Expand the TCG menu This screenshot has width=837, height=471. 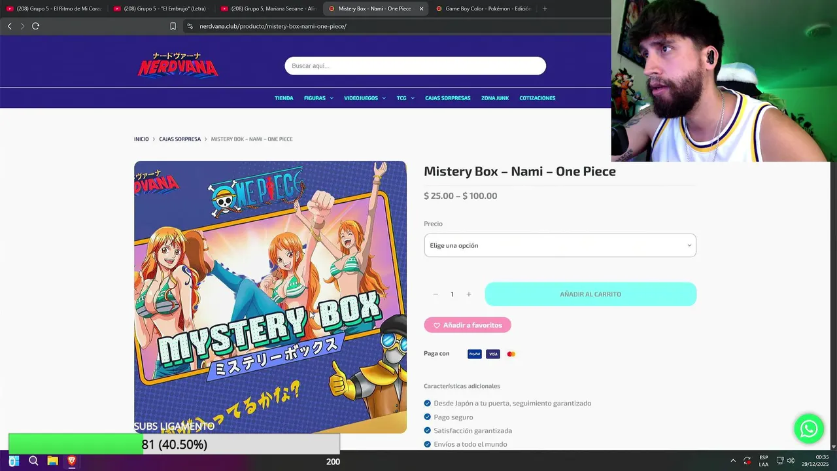click(x=405, y=98)
